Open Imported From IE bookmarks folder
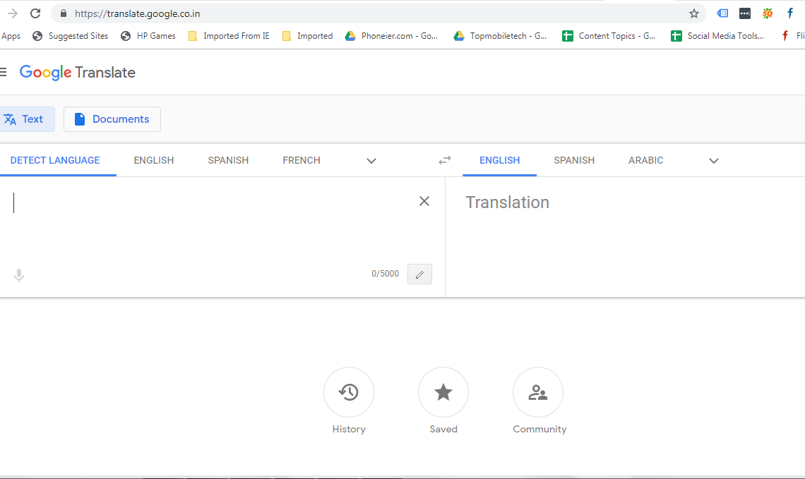The image size is (805, 479). coord(229,36)
